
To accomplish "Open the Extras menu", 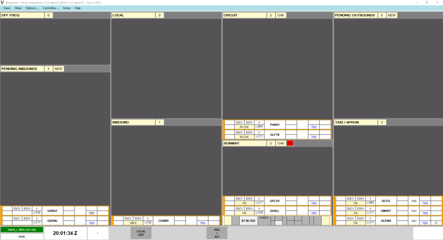I will click(67, 8).
